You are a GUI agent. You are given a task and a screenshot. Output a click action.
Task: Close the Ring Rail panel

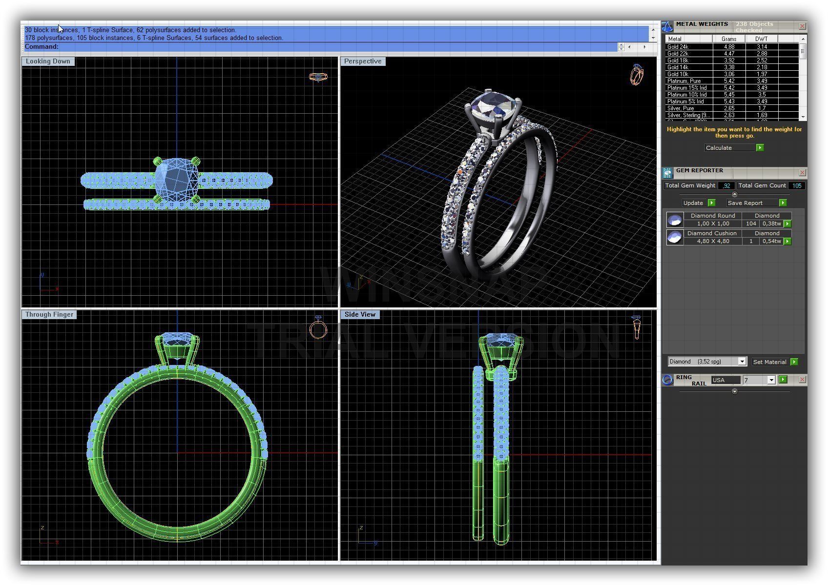[802, 380]
